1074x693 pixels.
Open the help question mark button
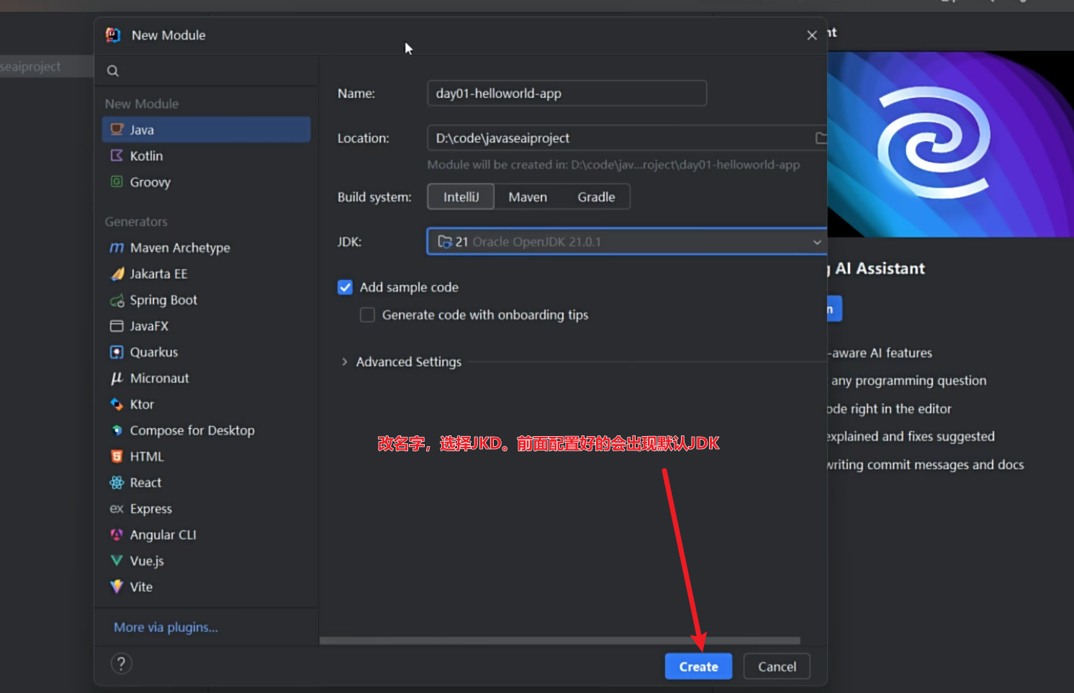[x=121, y=663]
